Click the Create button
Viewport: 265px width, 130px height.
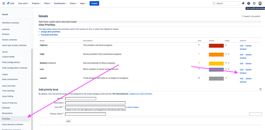(x=94, y=3)
